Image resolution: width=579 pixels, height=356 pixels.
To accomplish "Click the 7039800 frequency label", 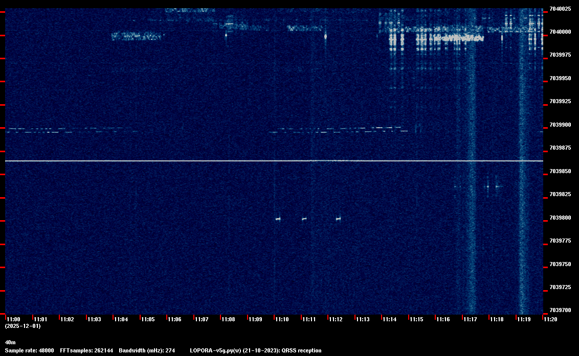I will 560,218.
